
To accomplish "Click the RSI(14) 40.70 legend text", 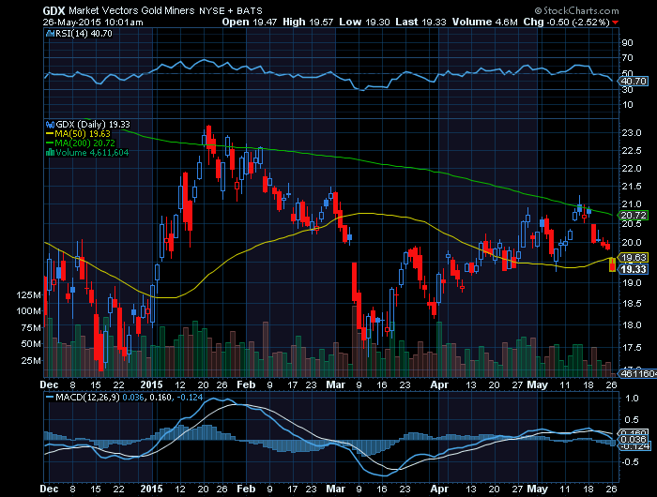I will pyautogui.click(x=84, y=34).
